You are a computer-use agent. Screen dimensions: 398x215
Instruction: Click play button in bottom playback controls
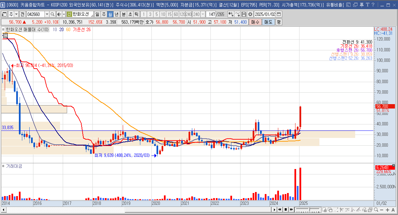point(275,210)
